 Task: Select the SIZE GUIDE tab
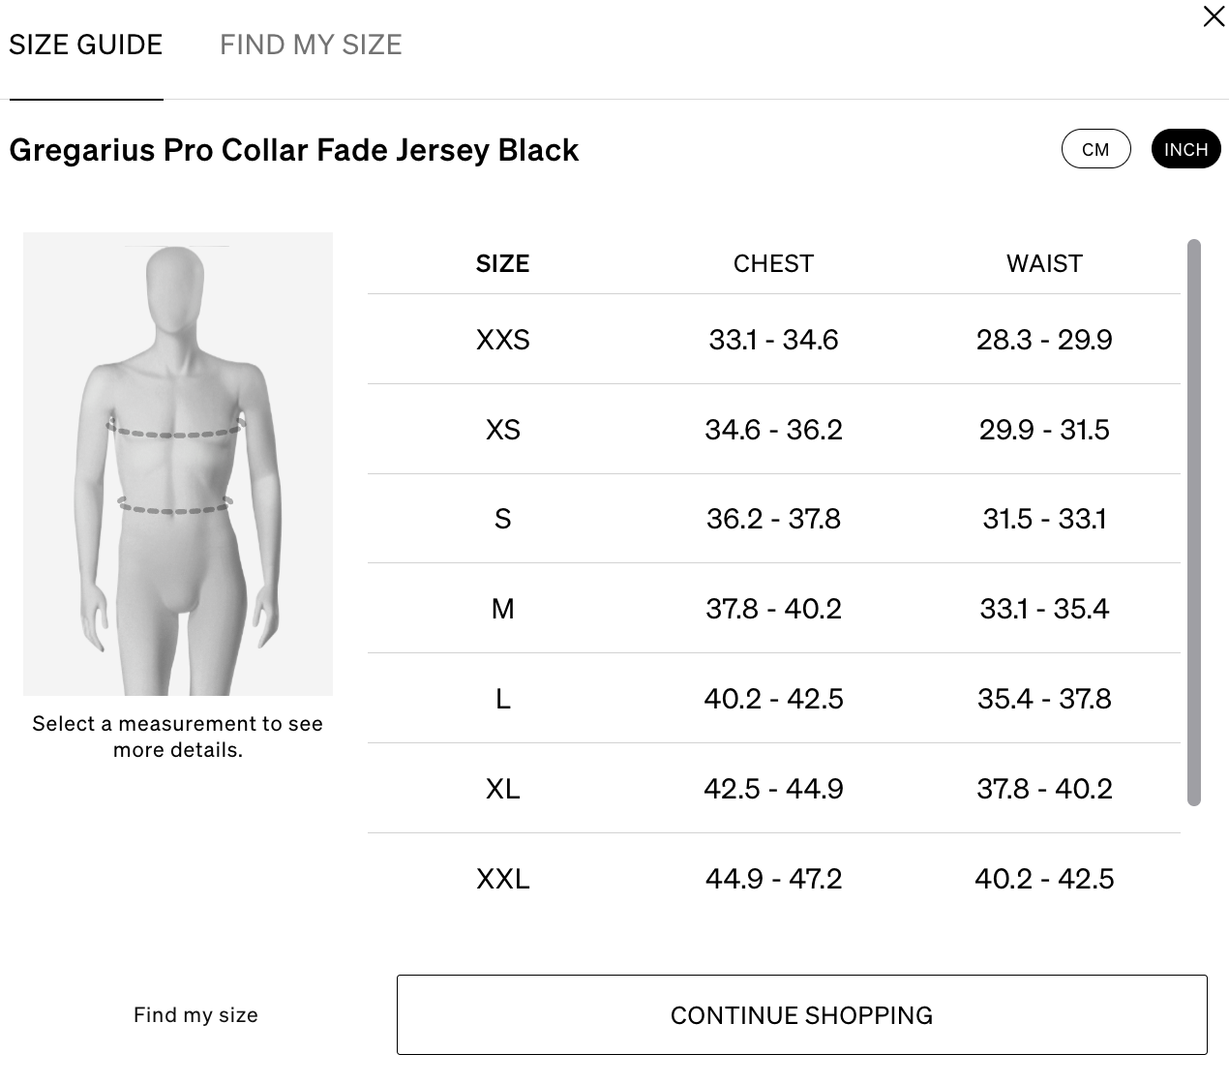(x=86, y=45)
